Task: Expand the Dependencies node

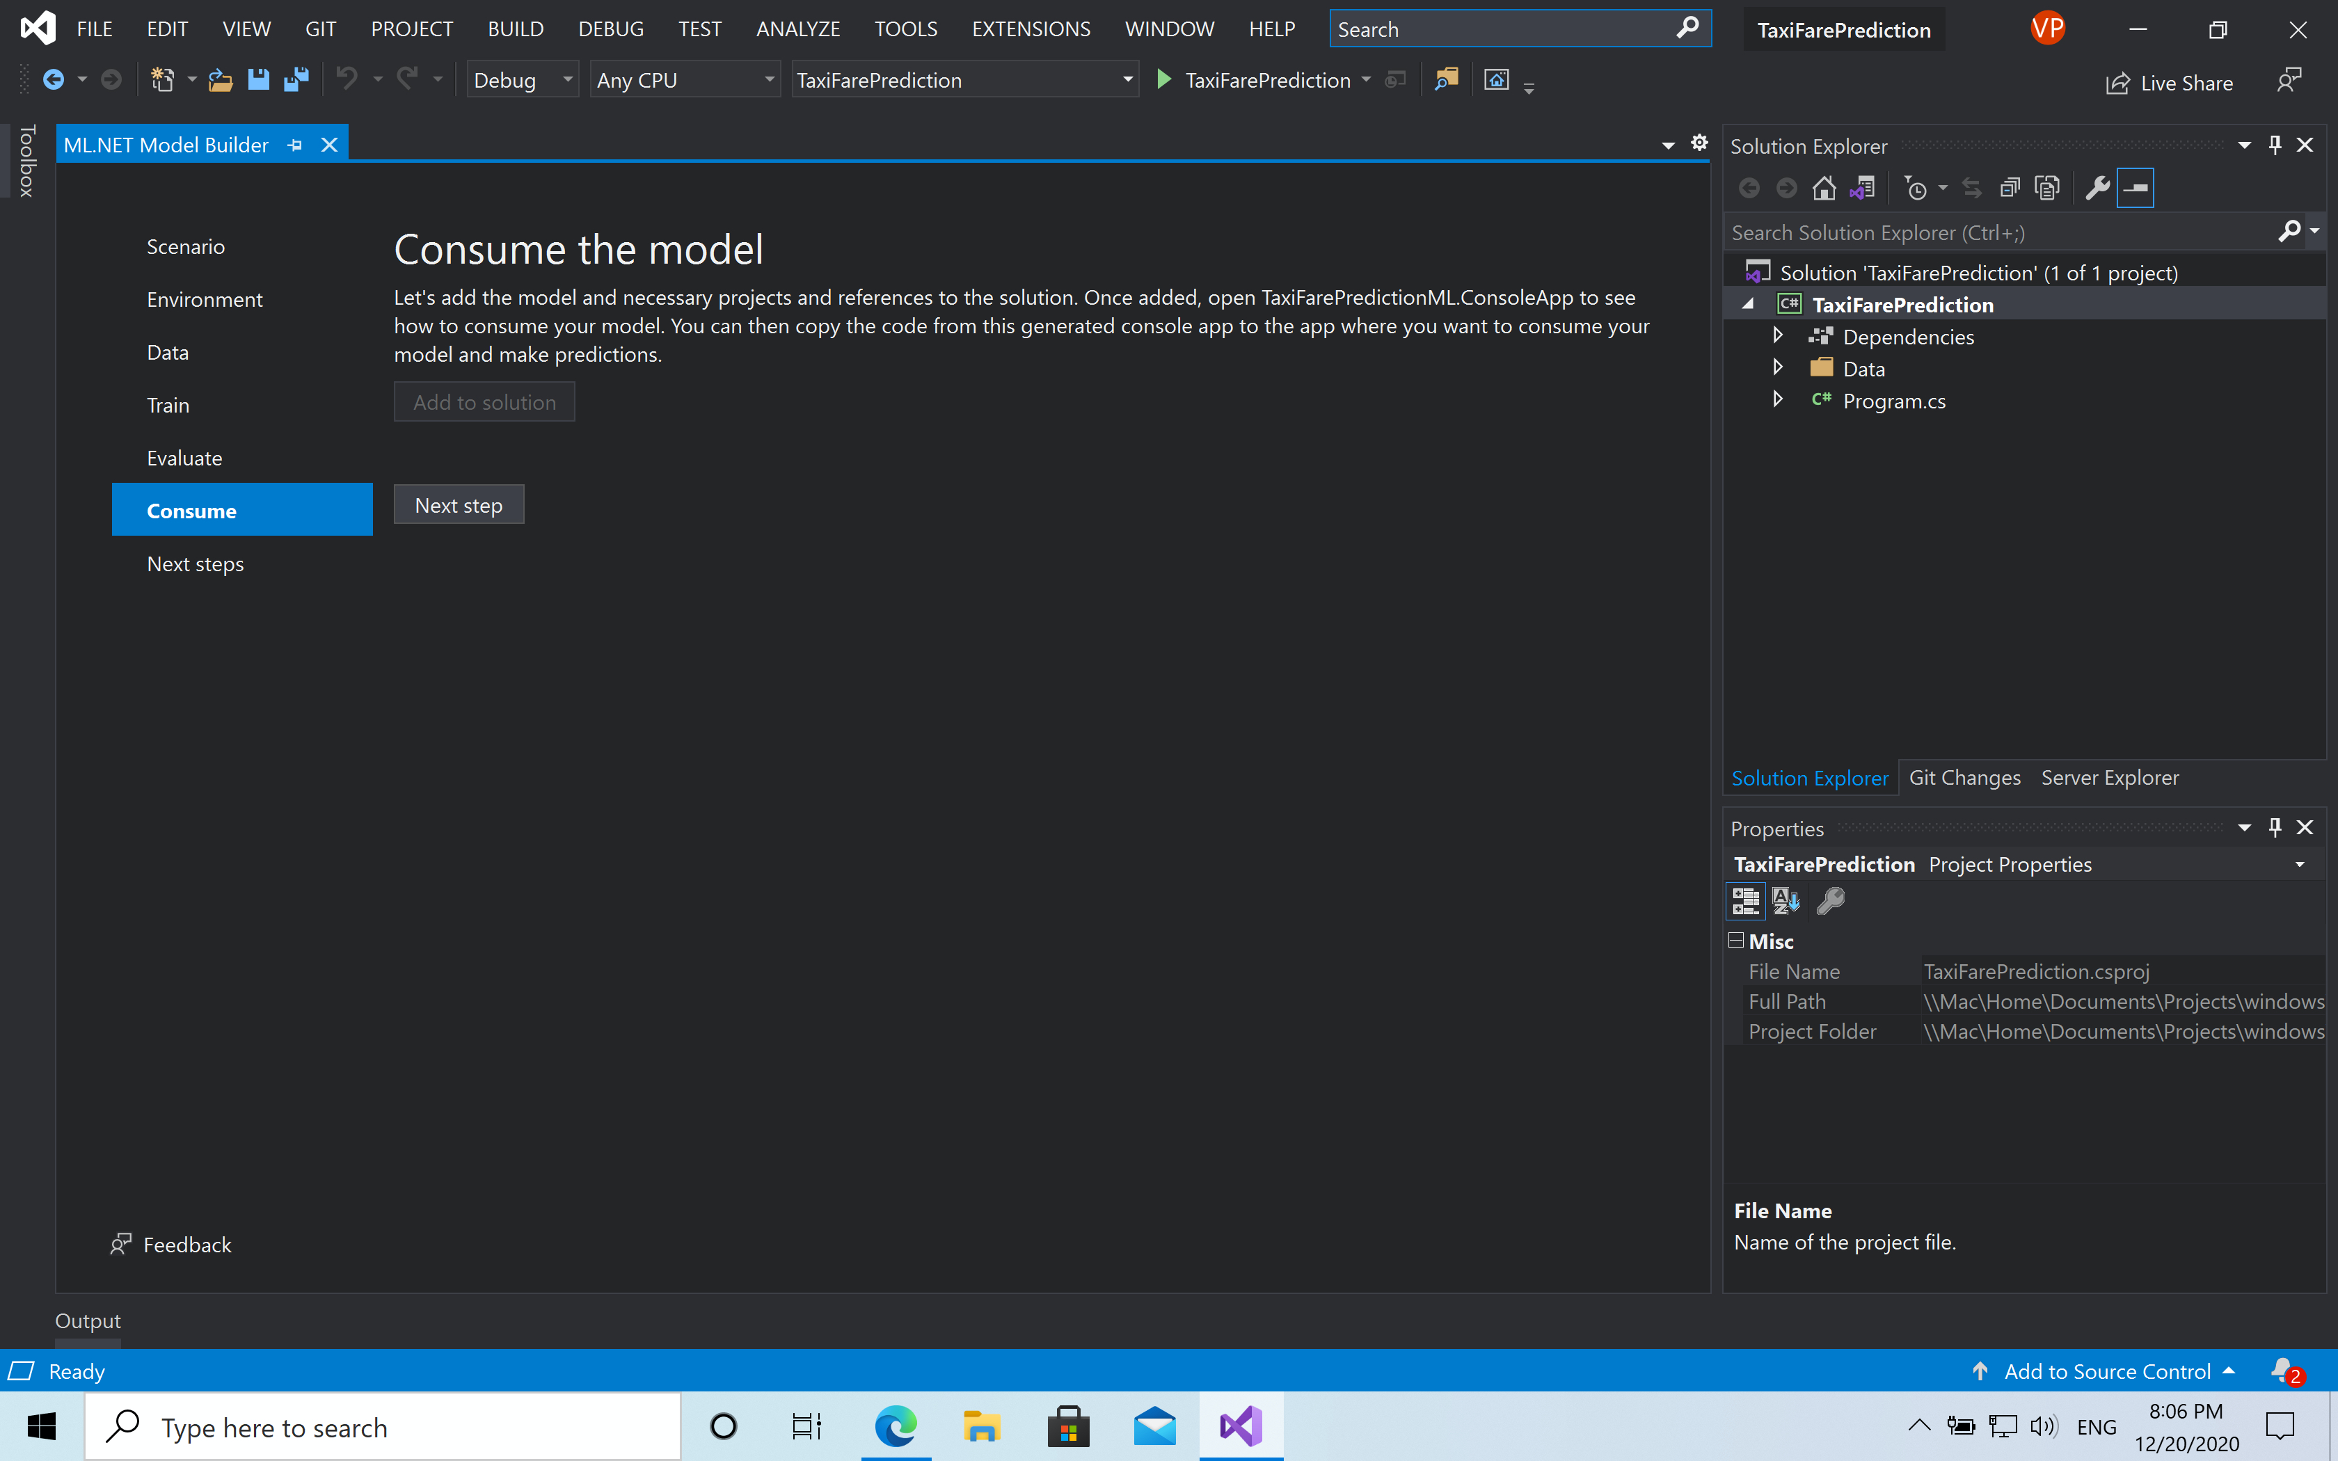Action: [1779, 335]
